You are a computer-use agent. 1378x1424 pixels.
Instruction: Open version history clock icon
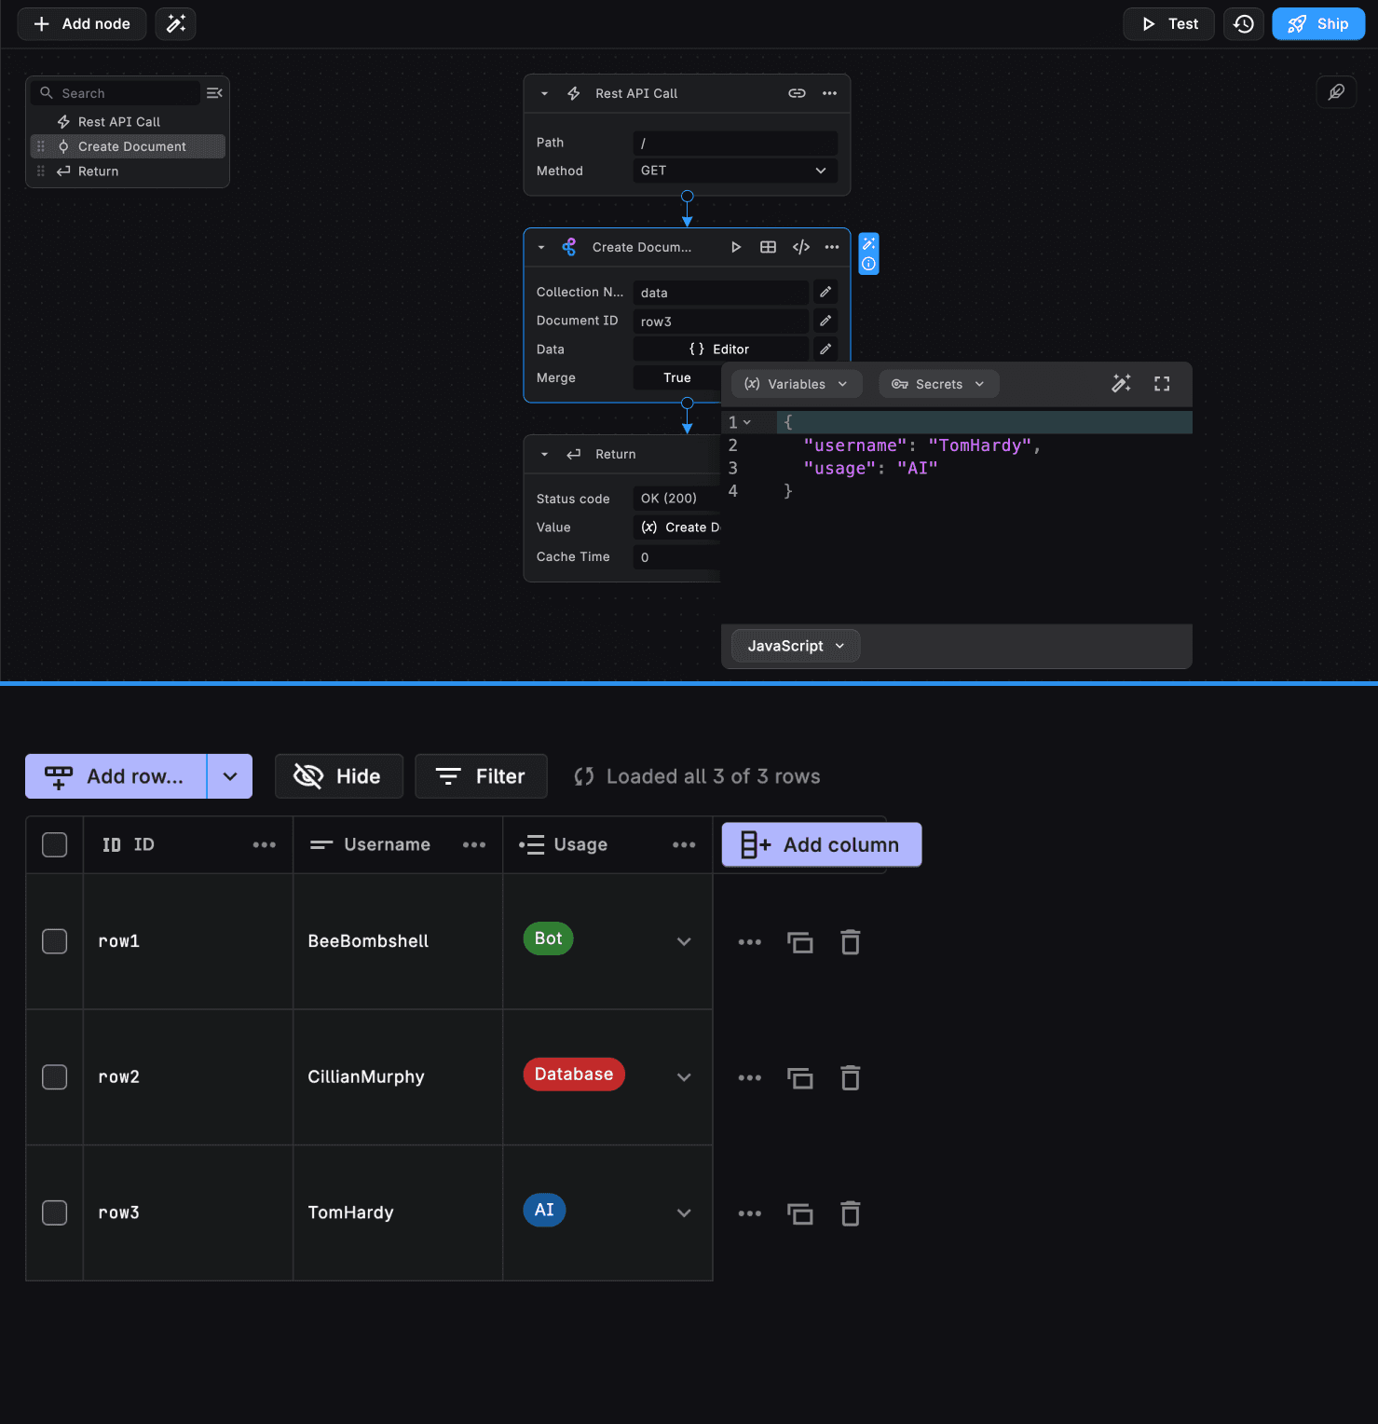tap(1243, 24)
